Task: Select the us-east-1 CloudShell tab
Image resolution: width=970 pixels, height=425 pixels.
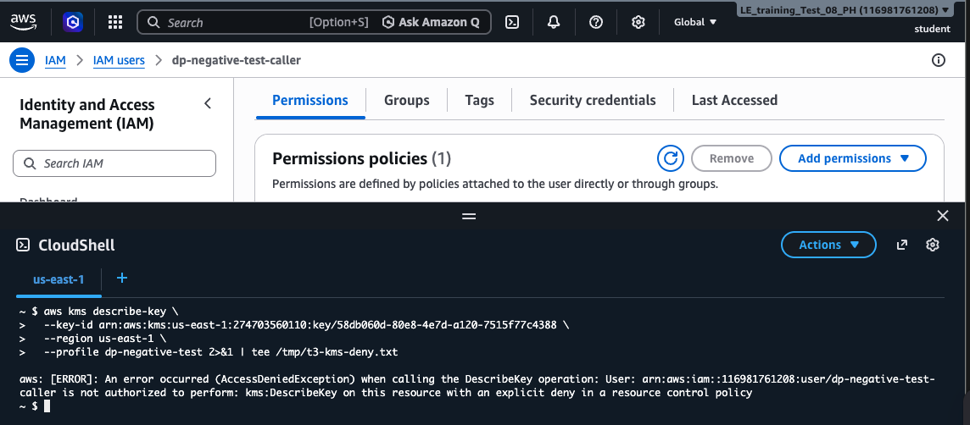Action: pyautogui.click(x=59, y=279)
